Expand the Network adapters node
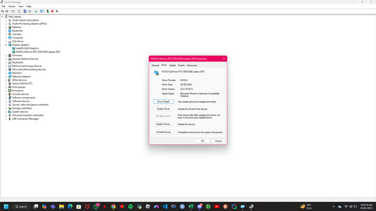 [x=6, y=77]
